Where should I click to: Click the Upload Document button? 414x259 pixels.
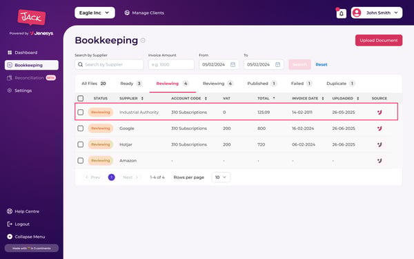(379, 40)
